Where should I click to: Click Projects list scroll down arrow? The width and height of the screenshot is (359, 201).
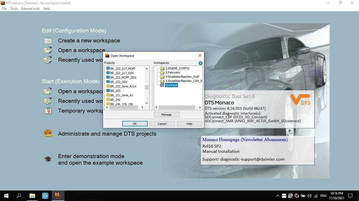tap(147, 103)
